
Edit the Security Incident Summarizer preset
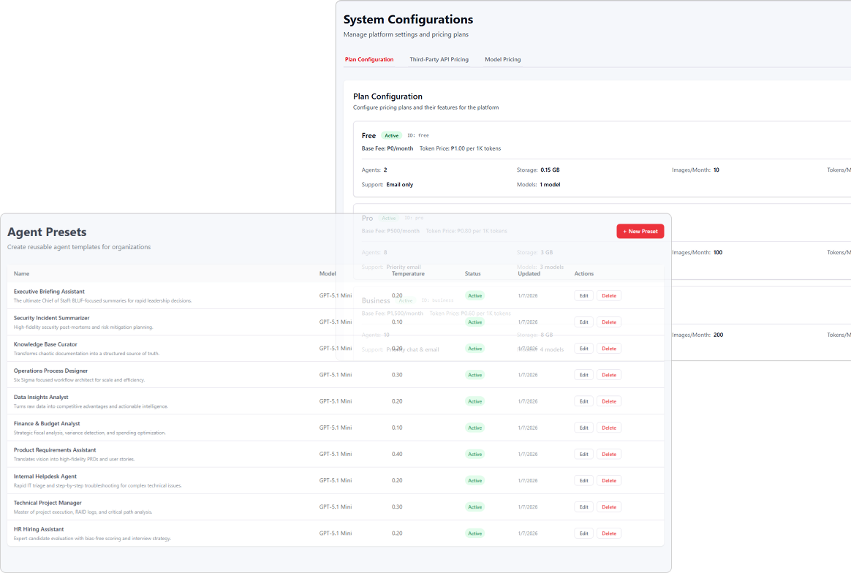point(583,322)
